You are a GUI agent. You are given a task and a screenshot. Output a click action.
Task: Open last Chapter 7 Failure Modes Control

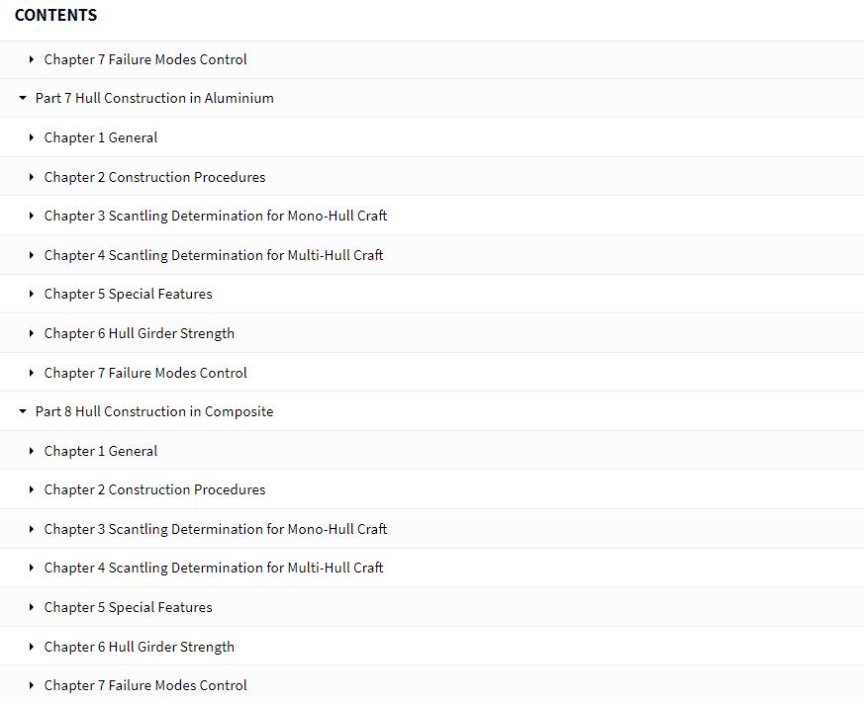click(145, 685)
